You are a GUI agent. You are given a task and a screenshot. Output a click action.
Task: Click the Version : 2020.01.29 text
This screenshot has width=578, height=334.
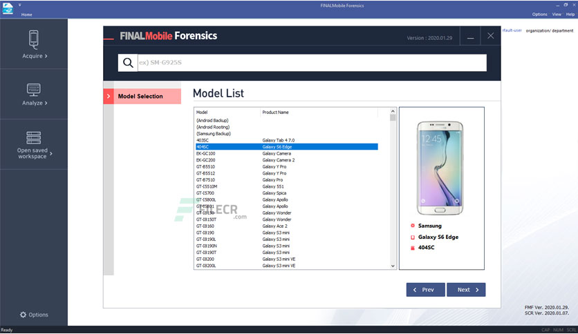coord(429,38)
